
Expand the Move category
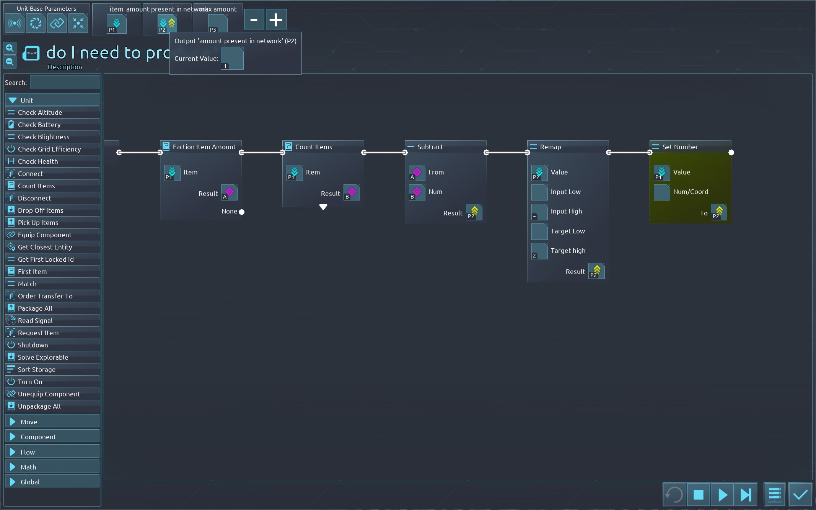coord(52,422)
